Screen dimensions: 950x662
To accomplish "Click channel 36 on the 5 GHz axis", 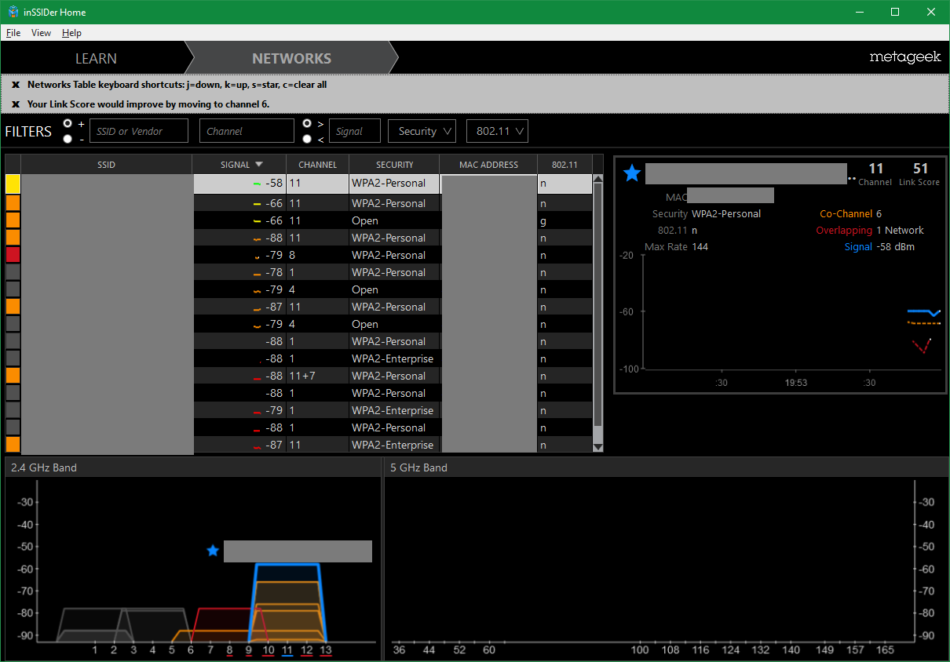I will pos(399,650).
